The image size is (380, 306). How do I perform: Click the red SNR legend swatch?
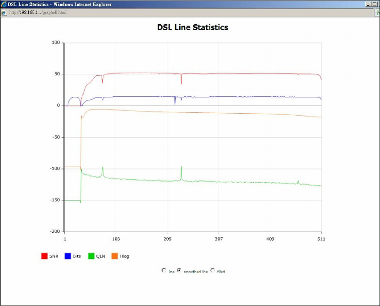(44, 256)
